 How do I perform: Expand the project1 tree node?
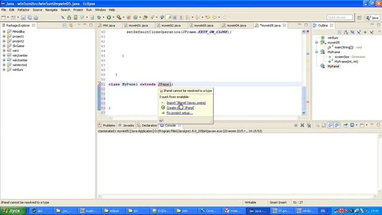click(4, 36)
